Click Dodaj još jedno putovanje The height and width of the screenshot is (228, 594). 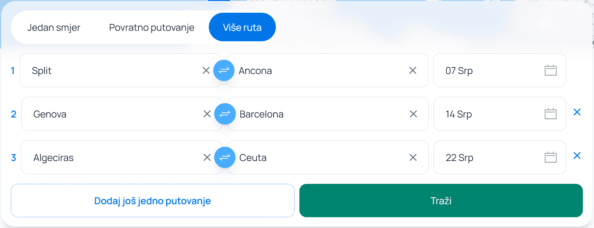pos(153,201)
